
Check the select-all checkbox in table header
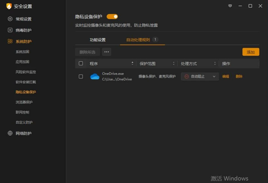coord(81,64)
